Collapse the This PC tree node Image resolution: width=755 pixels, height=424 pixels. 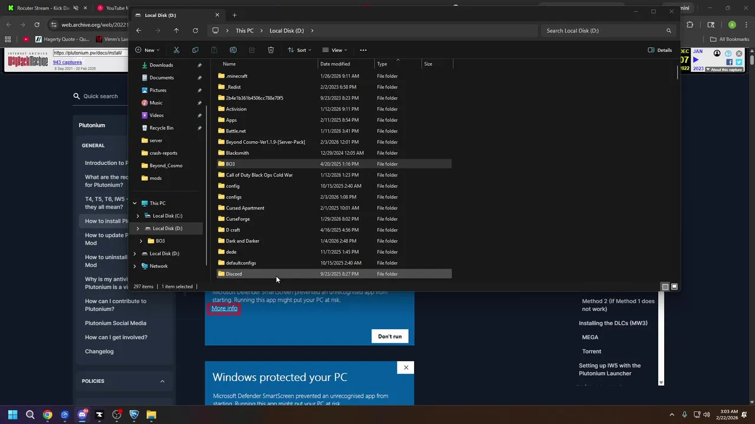pos(134,203)
